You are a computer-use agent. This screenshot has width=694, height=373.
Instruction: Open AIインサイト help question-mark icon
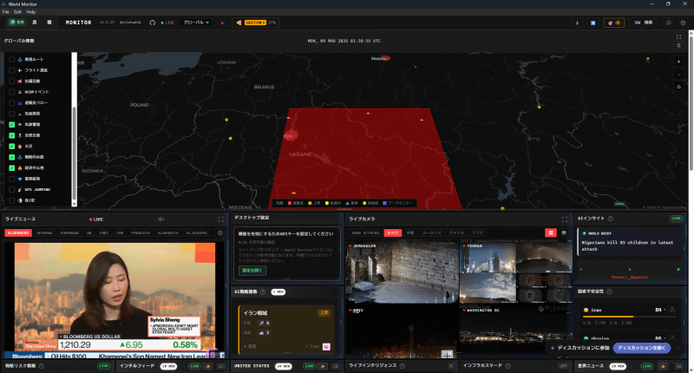(x=611, y=219)
